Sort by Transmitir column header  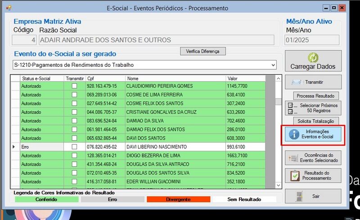[x=75, y=78]
